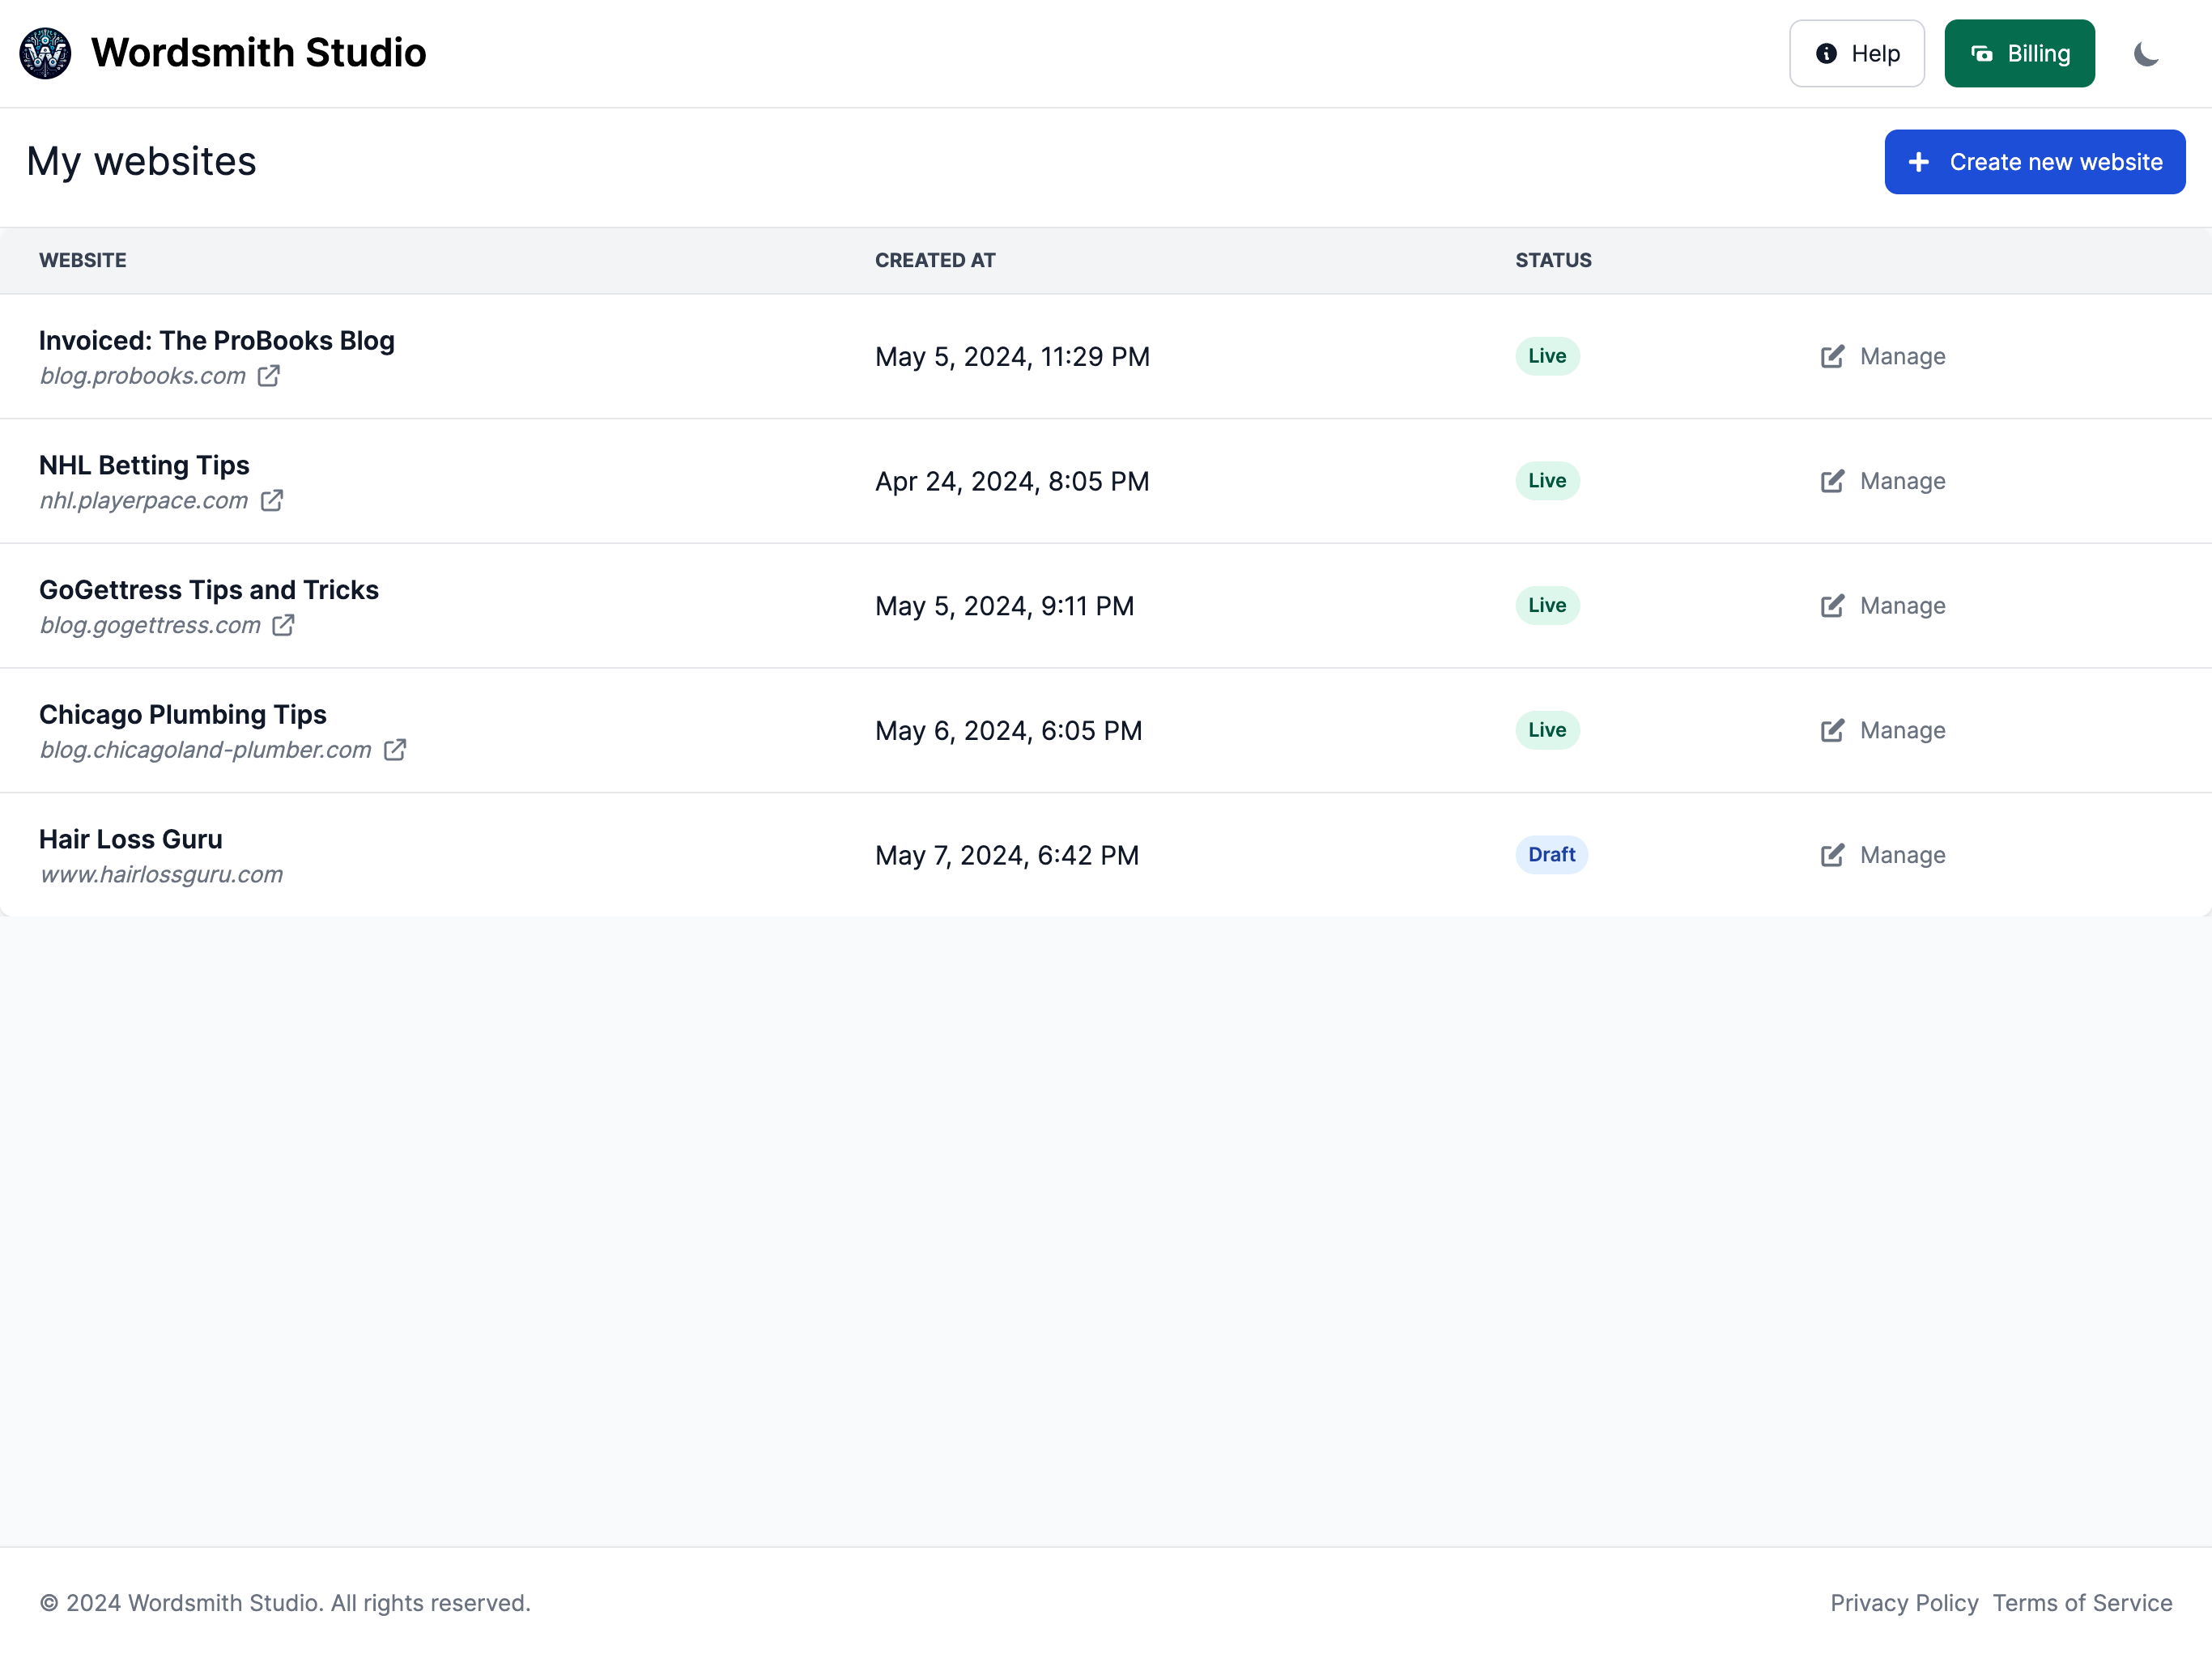Click edit icon in NHL Betting Tips row
Viewport: 2212px width, 1658px height.
pos(1832,481)
